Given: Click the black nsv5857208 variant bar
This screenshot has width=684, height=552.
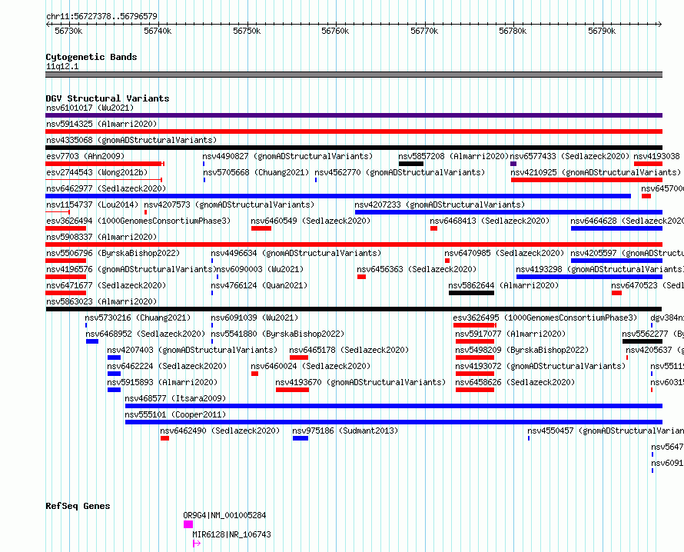Looking at the screenshot, I should tap(411, 164).
